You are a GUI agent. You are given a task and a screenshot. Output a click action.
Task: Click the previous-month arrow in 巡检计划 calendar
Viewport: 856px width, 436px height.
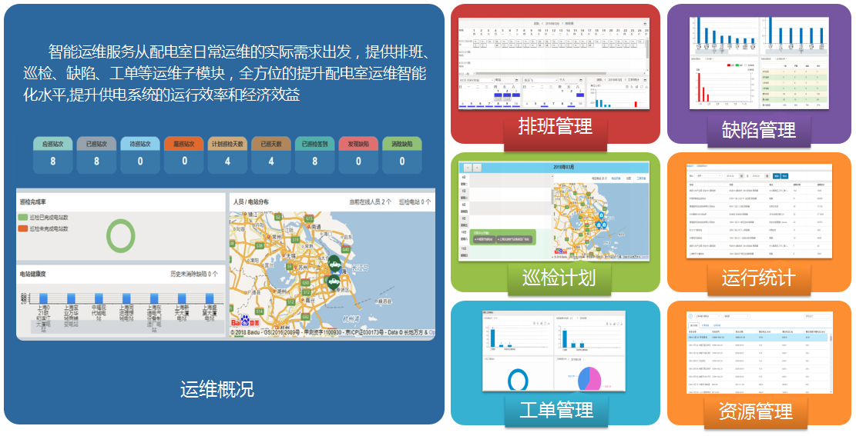click(467, 167)
